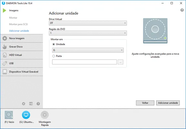Click the Adicionar unidade button

pyautogui.click(x=168, y=103)
